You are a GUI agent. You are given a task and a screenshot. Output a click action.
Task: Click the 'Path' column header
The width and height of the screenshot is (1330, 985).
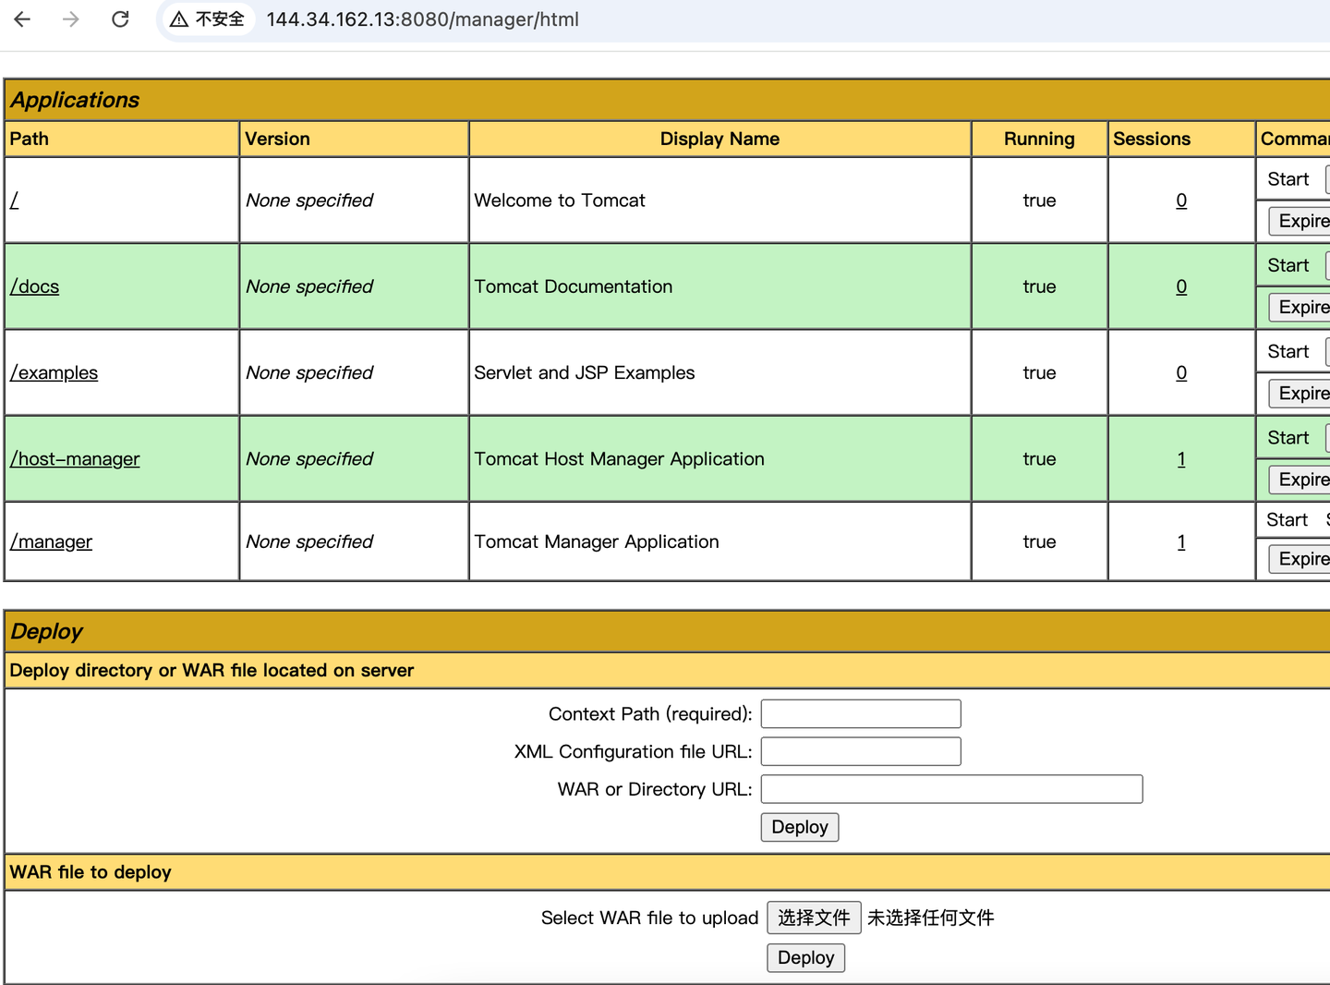pyautogui.click(x=30, y=139)
